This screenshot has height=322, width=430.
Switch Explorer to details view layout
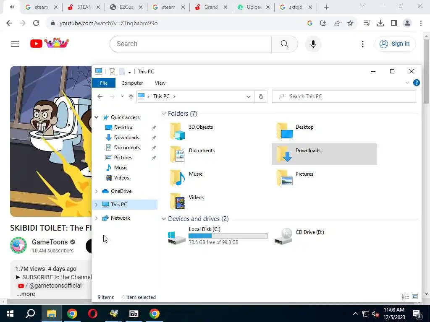(406, 297)
